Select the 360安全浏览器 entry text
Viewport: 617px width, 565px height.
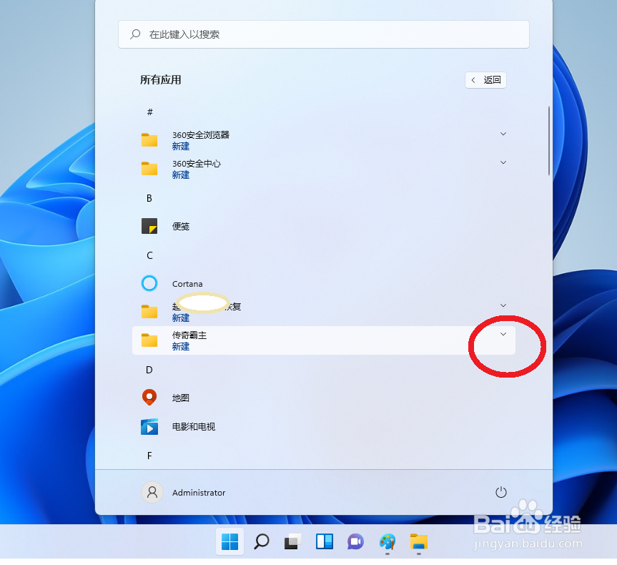tap(201, 135)
